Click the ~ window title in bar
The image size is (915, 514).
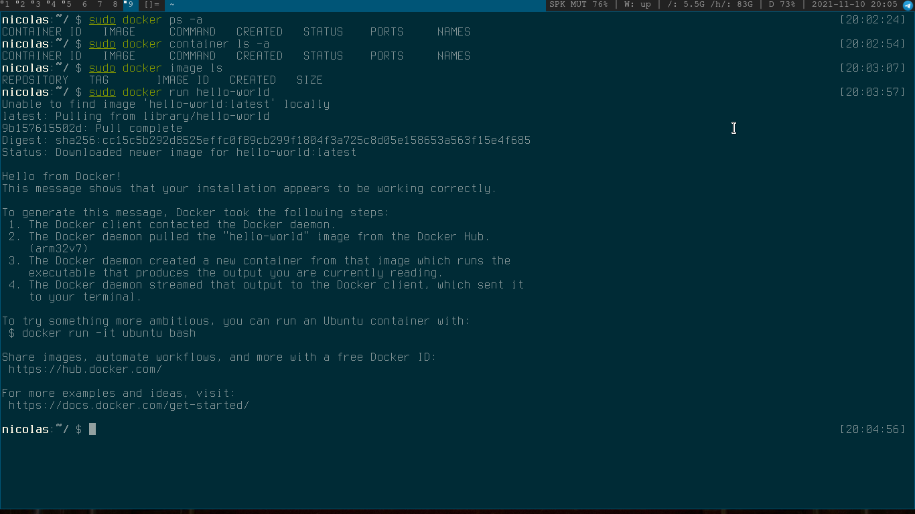[x=172, y=5]
